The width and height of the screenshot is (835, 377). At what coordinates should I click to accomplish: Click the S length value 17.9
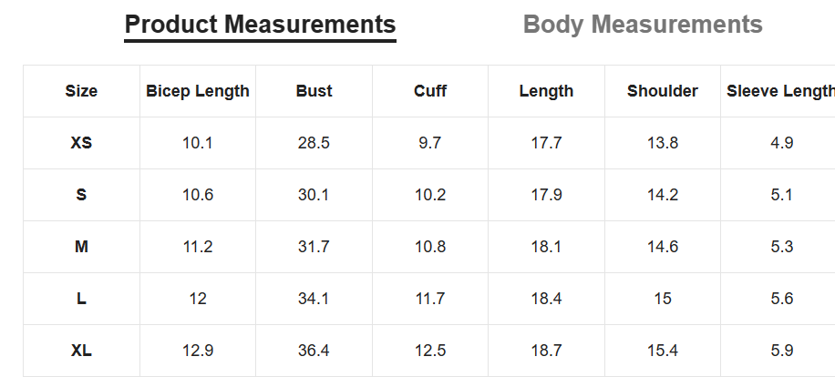(x=546, y=195)
